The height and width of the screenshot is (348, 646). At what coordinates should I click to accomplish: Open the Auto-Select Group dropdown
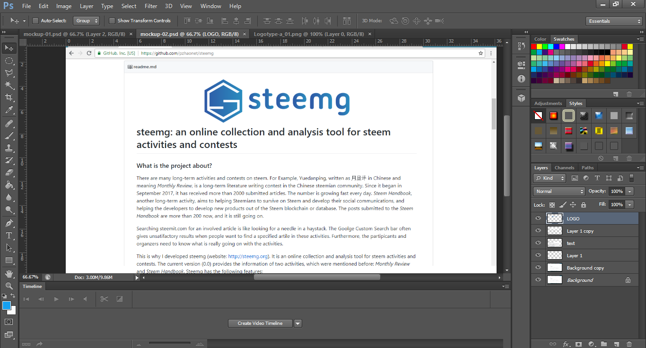point(87,21)
